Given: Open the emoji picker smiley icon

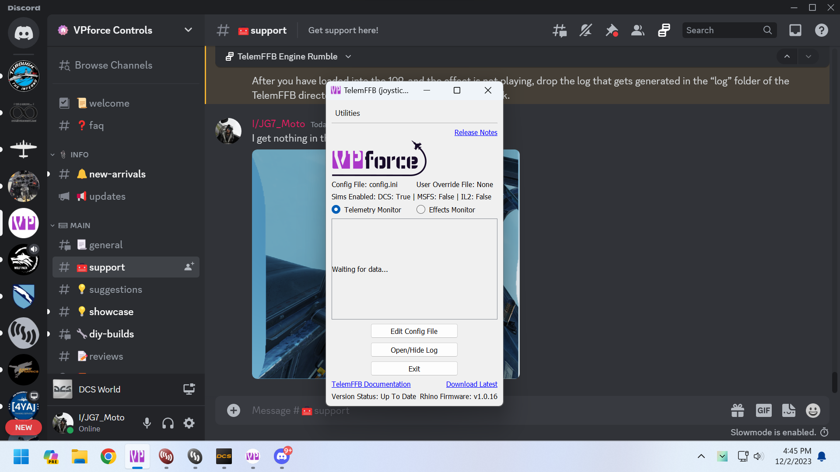Looking at the screenshot, I should [813, 410].
